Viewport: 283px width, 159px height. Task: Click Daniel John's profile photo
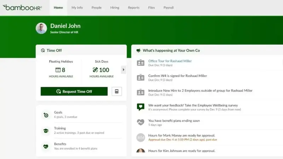click(41, 28)
